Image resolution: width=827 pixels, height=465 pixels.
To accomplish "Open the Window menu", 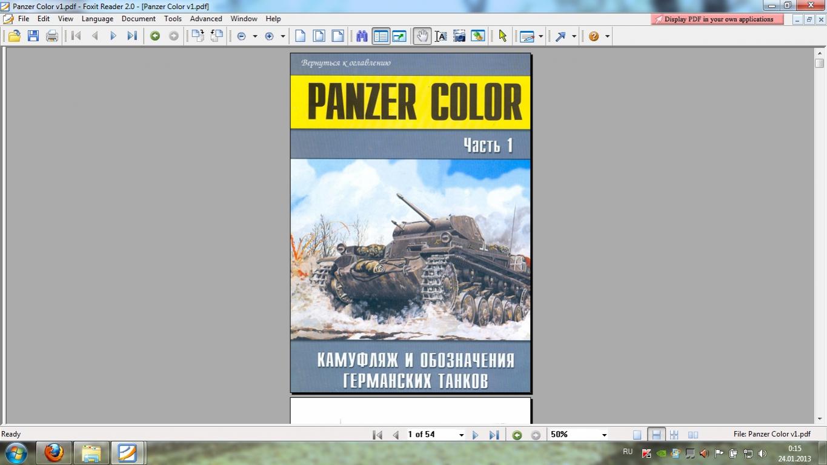I will coord(244,19).
